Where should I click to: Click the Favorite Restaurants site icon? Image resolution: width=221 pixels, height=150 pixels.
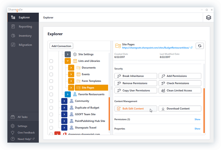pos(75,94)
